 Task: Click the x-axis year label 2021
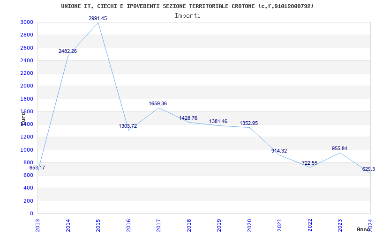click(279, 225)
